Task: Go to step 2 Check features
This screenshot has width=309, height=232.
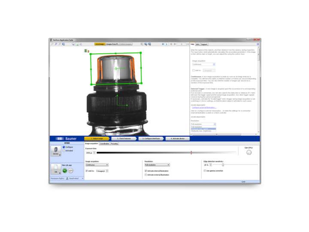Action: [x=123, y=139]
